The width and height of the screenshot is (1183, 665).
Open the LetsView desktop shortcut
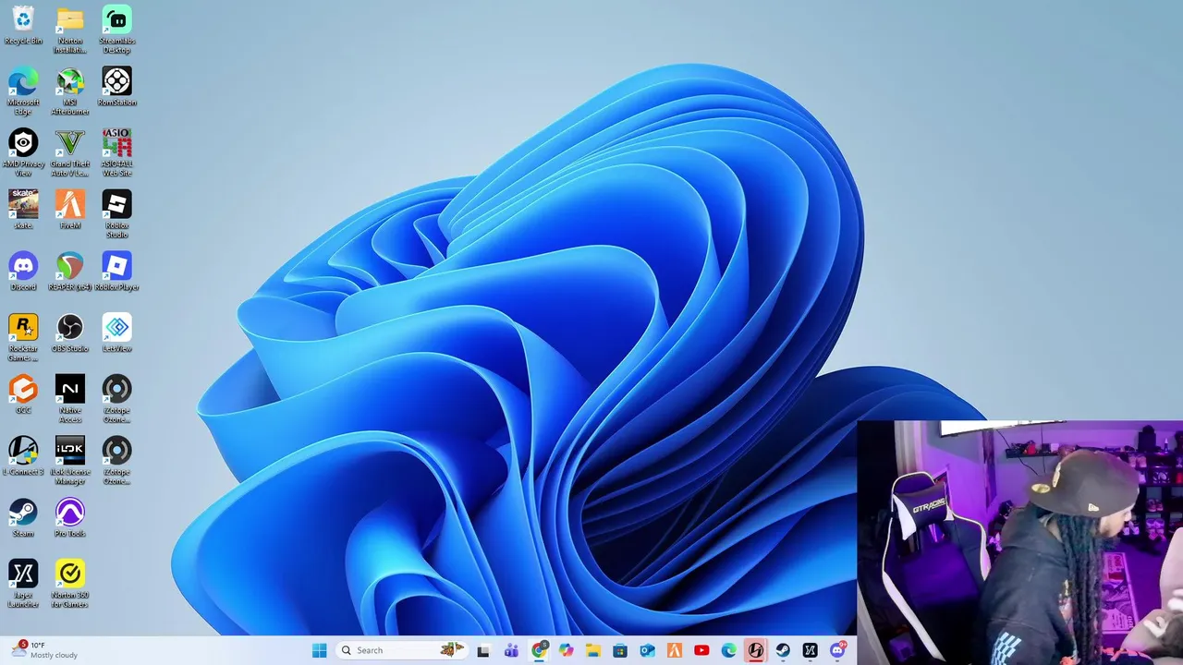pos(116,333)
